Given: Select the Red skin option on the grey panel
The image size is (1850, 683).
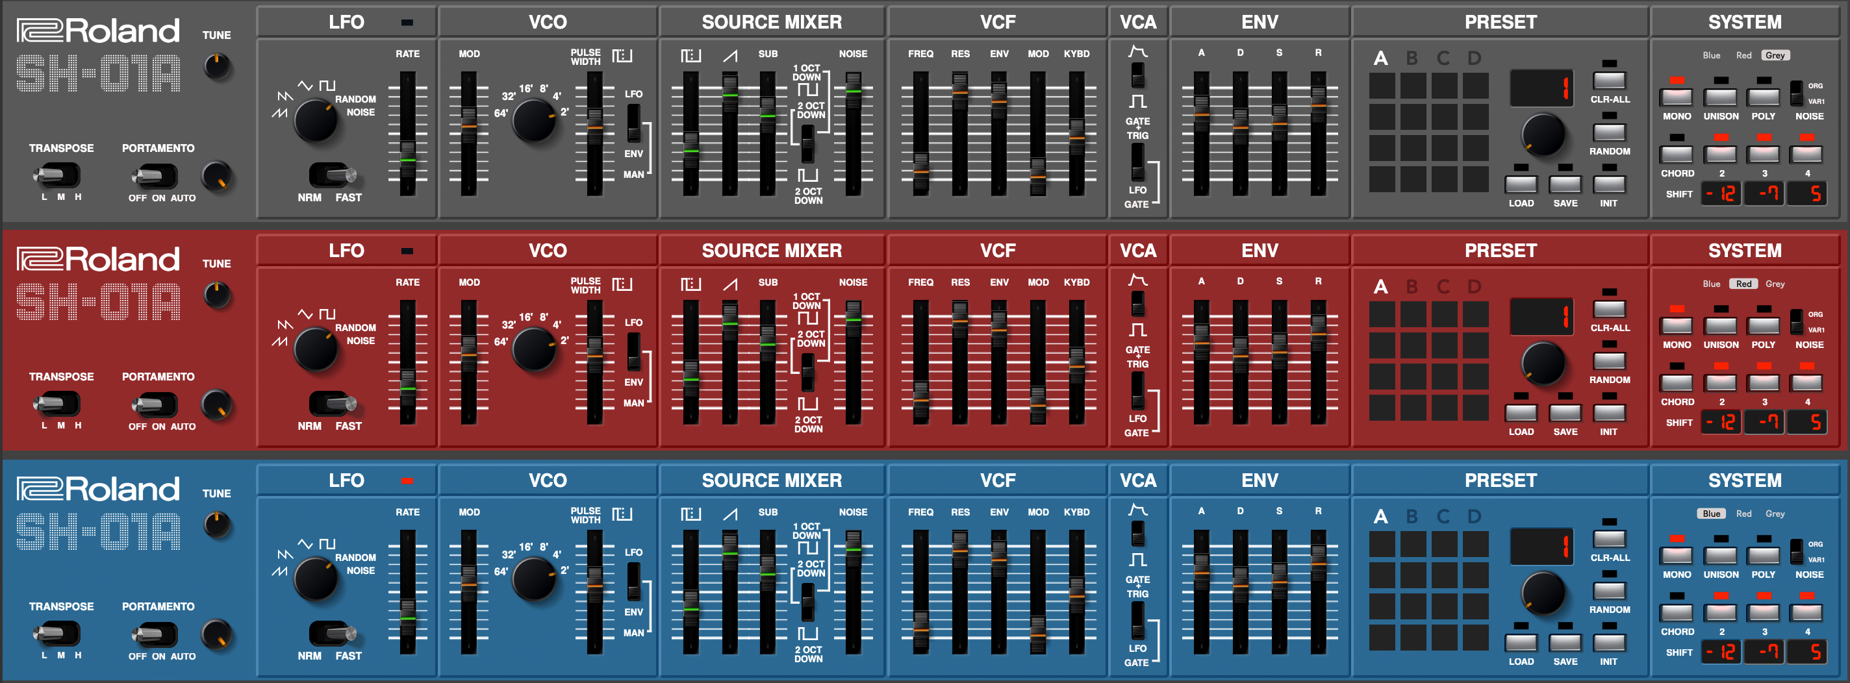Looking at the screenshot, I should pyautogui.click(x=1743, y=55).
